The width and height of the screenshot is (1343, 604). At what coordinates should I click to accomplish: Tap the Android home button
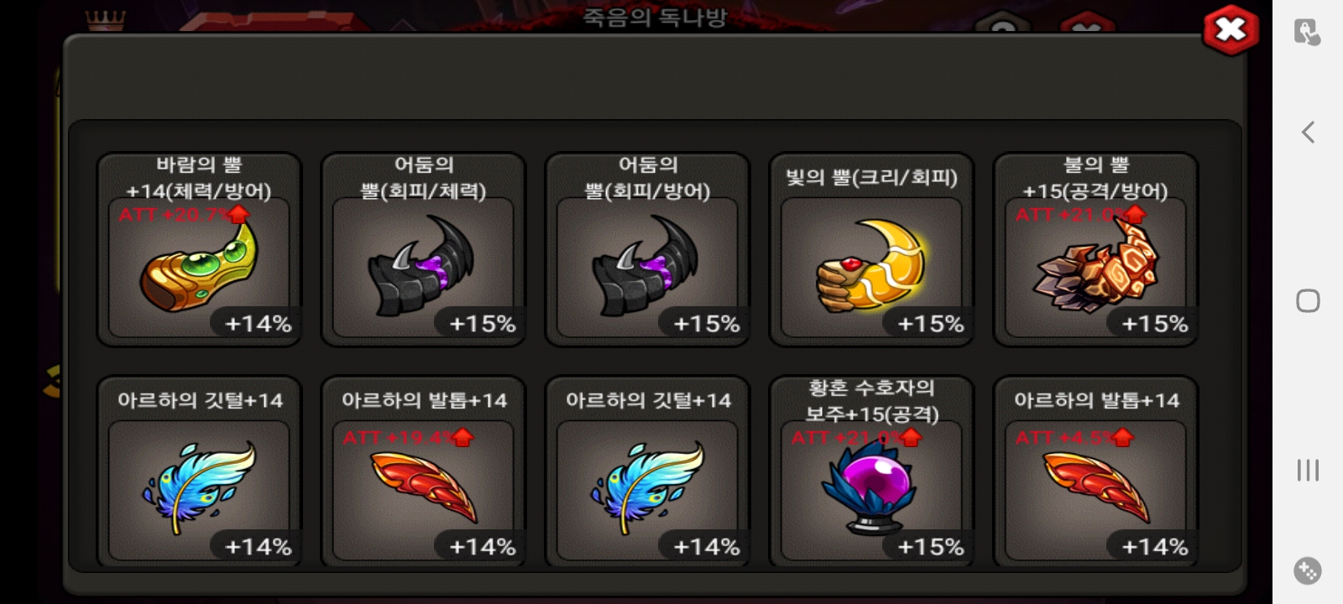1308,300
